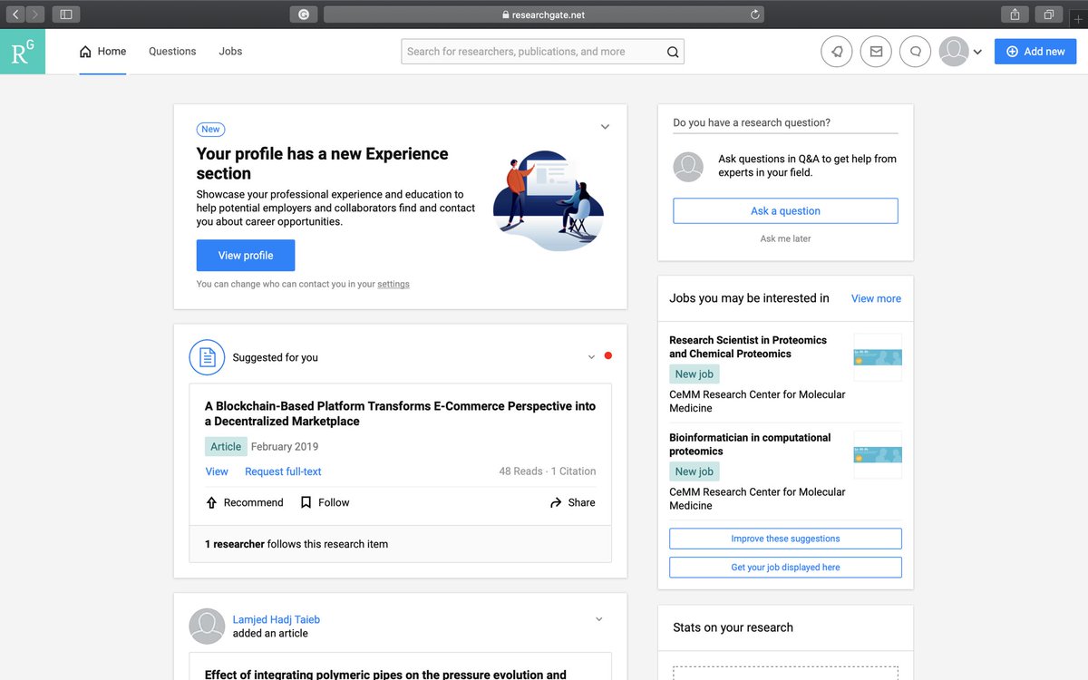Image resolution: width=1088 pixels, height=680 pixels.
Task: Open the Q&A speech bubble icon
Action: [916, 52]
